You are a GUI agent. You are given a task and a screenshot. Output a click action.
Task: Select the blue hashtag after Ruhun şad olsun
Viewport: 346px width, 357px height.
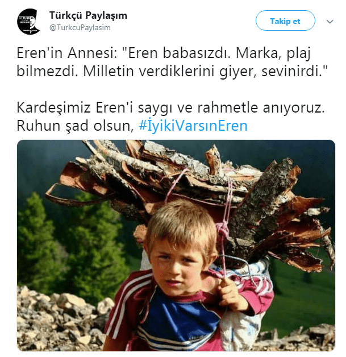tap(193, 126)
